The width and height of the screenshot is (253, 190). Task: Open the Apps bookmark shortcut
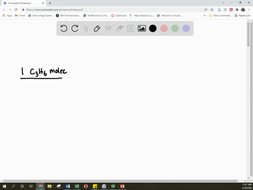(x=7, y=15)
